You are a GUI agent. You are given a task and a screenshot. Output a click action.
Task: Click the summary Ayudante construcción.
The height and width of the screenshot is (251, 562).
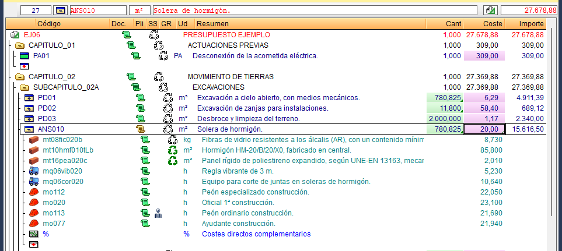tap(239, 224)
